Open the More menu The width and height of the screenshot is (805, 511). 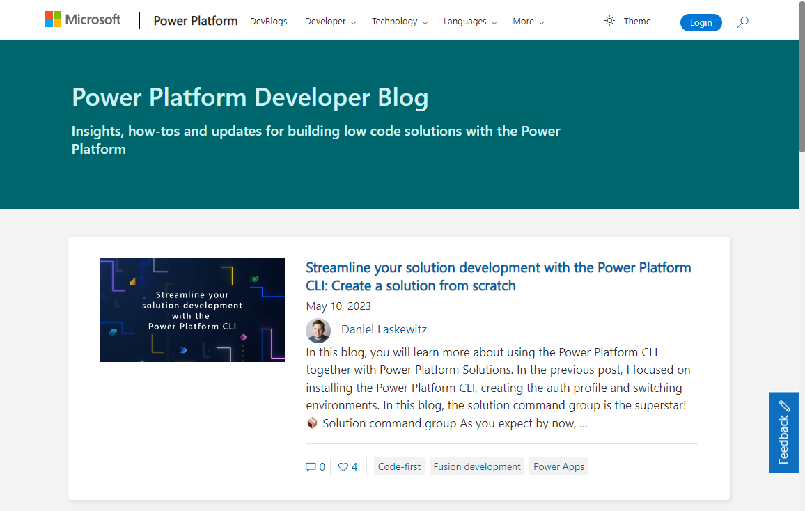[x=528, y=22]
